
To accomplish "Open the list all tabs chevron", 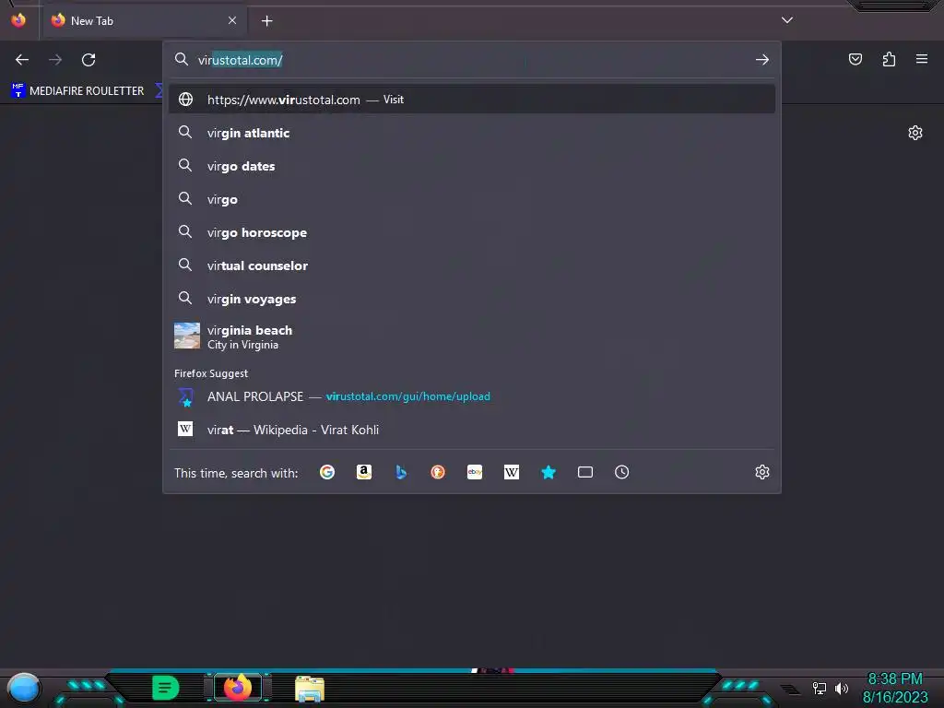I will coord(787,20).
